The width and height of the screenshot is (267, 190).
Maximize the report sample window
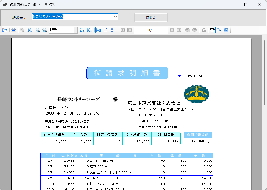click(246, 5)
